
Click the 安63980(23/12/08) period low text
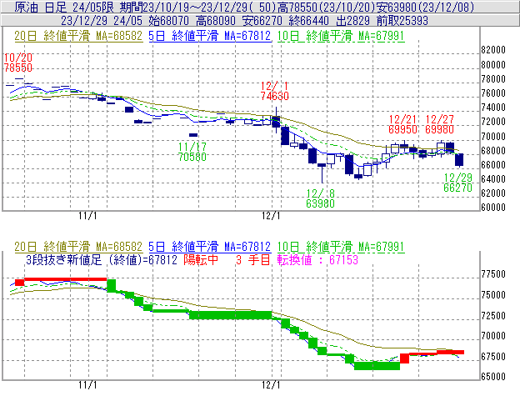coord(426,7)
